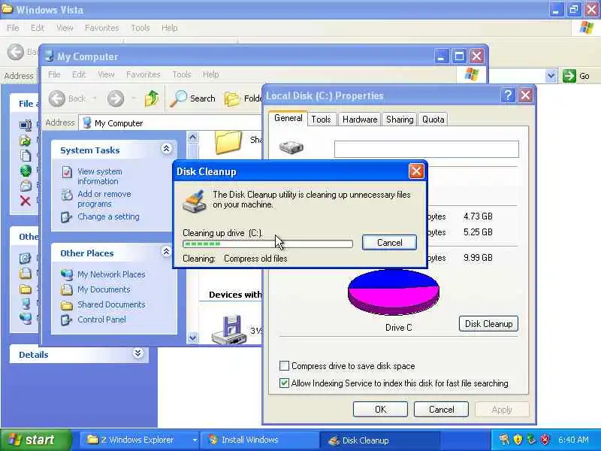
Task: Click the My Network Places icon
Action: point(66,274)
